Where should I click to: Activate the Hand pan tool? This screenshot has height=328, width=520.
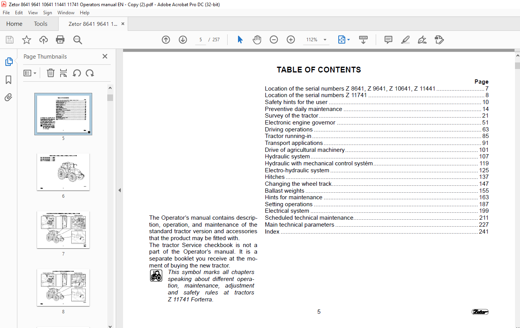tap(257, 40)
